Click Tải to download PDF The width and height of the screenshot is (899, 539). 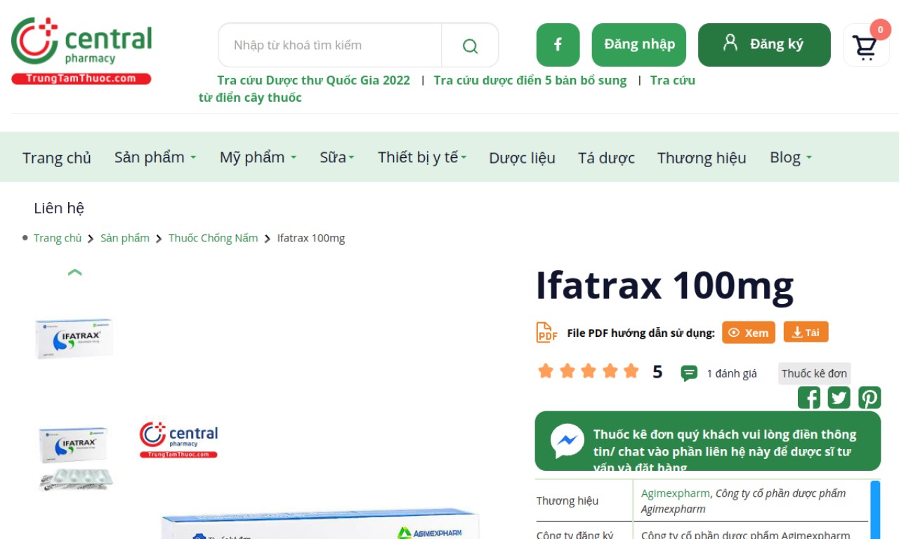click(x=806, y=332)
